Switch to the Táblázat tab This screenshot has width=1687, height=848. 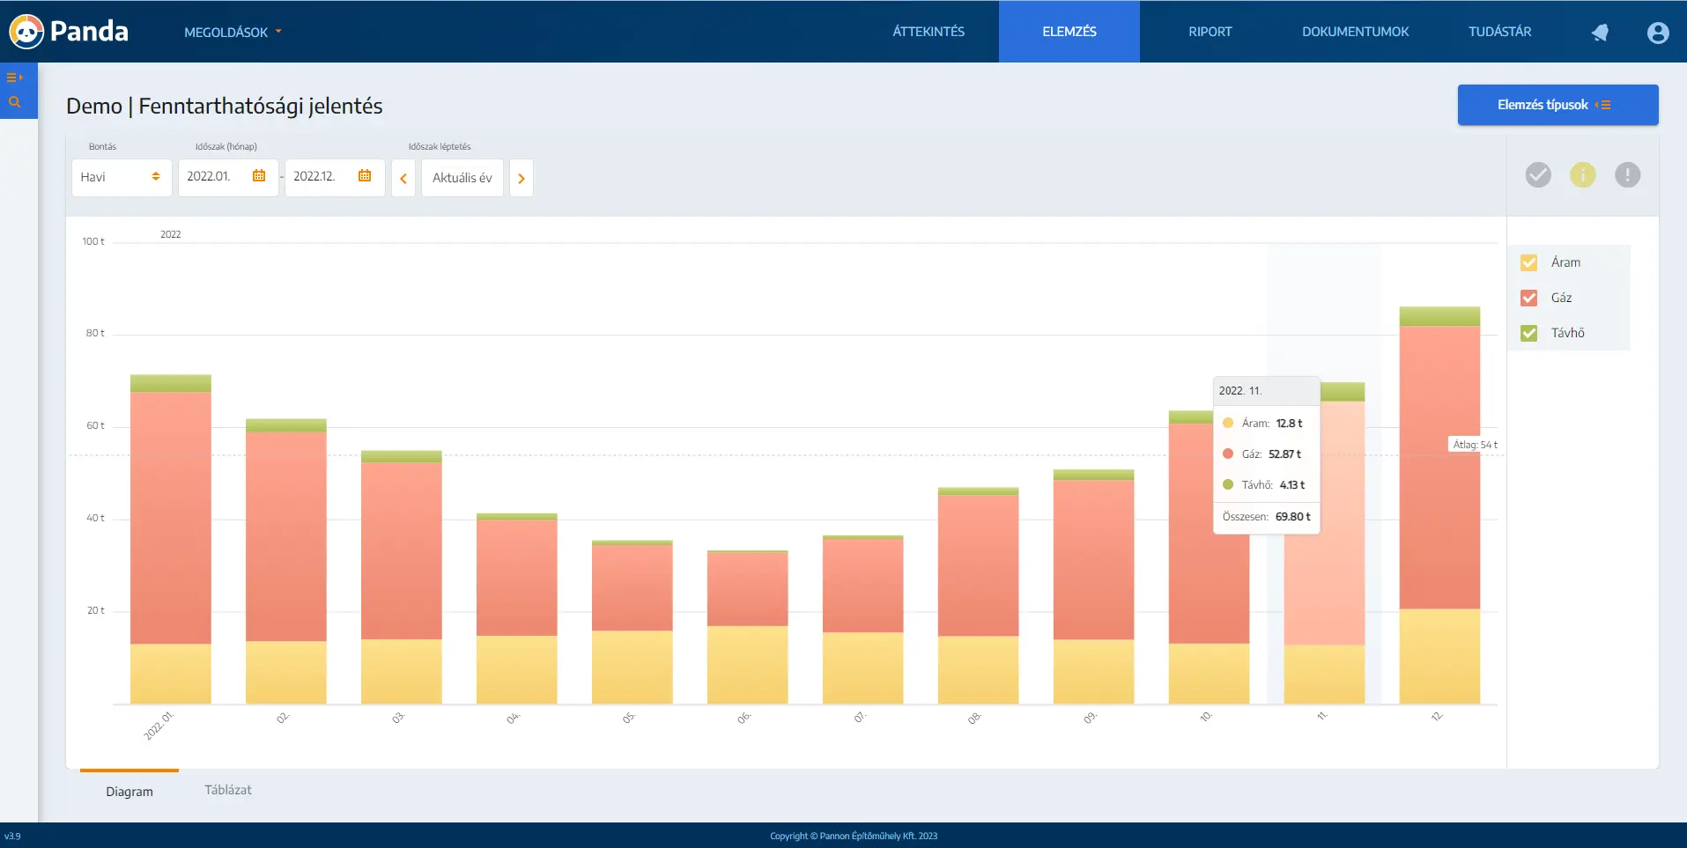click(228, 790)
